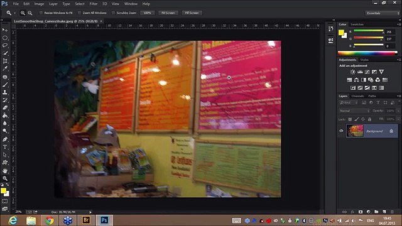
Task: Open the layer Kind filter dropdown
Action: 349,103
